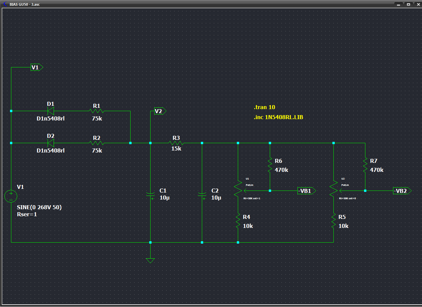Select resistor R7 symbol

365,165
